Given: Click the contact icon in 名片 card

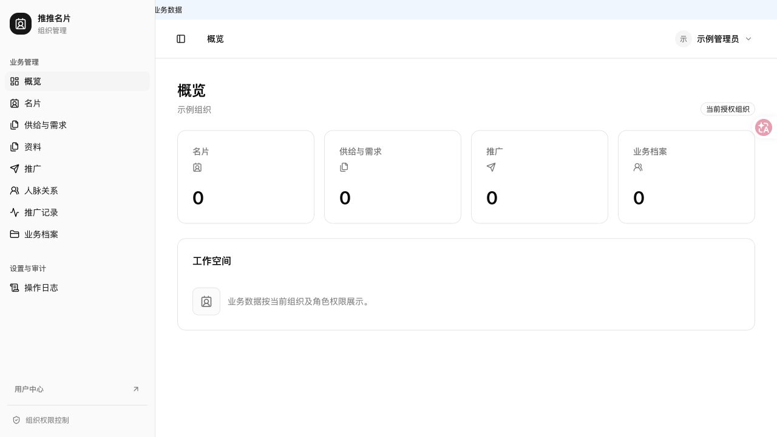Looking at the screenshot, I should (197, 168).
